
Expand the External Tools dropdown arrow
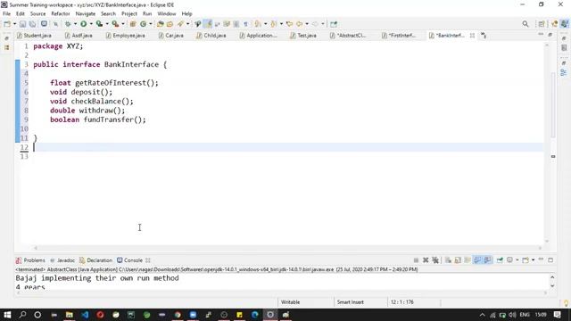point(123,24)
